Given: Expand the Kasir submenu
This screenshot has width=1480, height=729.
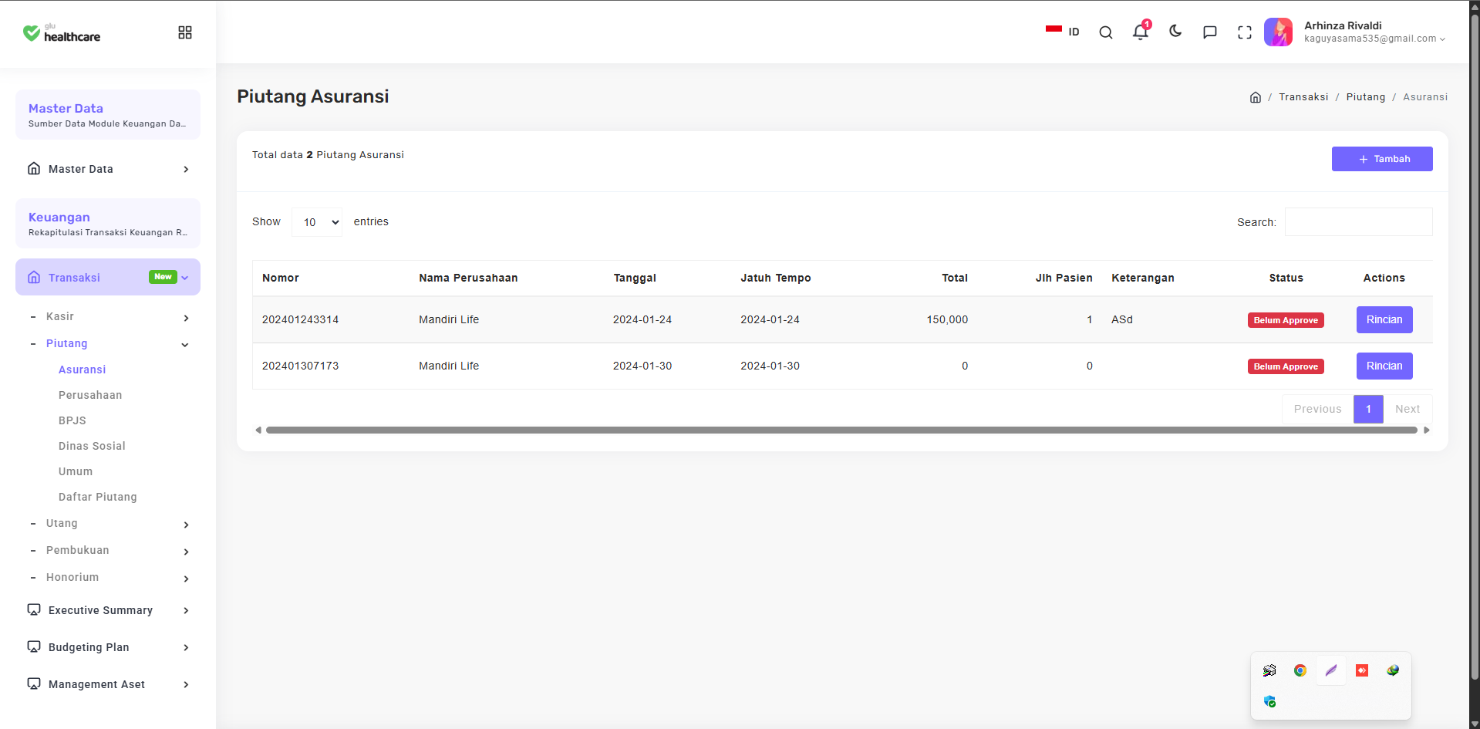Looking at the screenshot, I should point(109,317).
